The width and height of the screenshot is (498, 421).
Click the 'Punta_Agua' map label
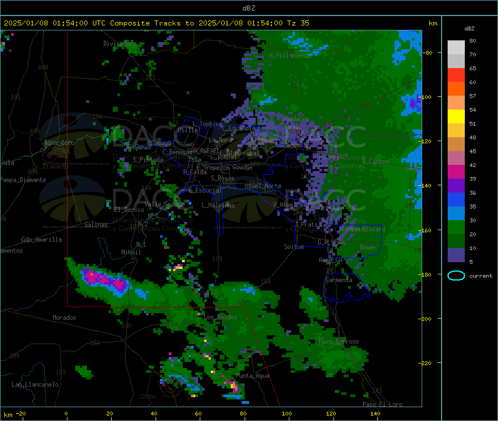coord(252,376)
